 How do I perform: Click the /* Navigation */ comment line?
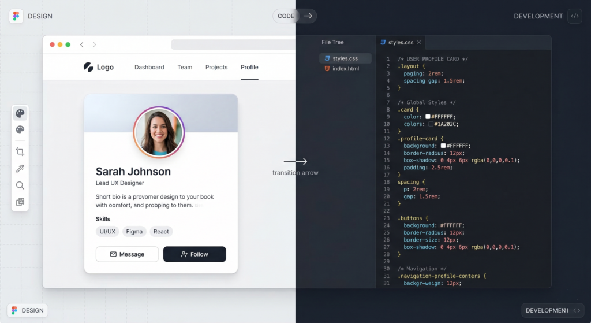click(422, 269)
